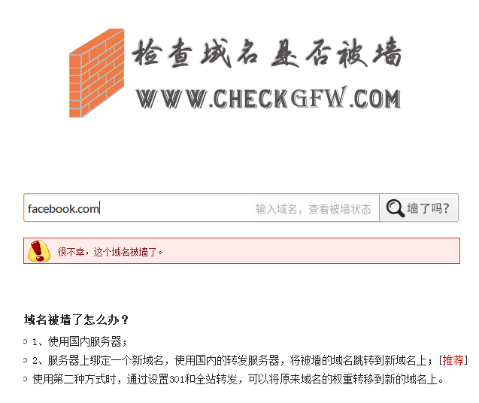
Task: Click the calligraphy title '检查域名是否被墙'
Action: [266, 53]
